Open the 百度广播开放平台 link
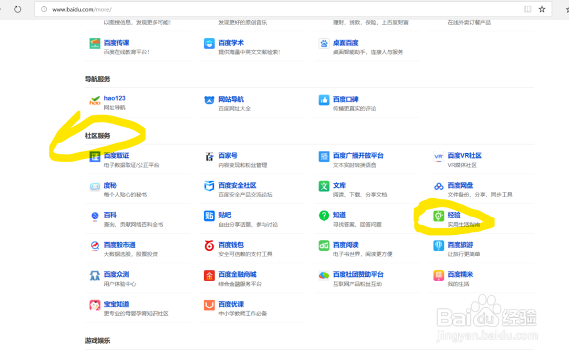 coord(358,156)
